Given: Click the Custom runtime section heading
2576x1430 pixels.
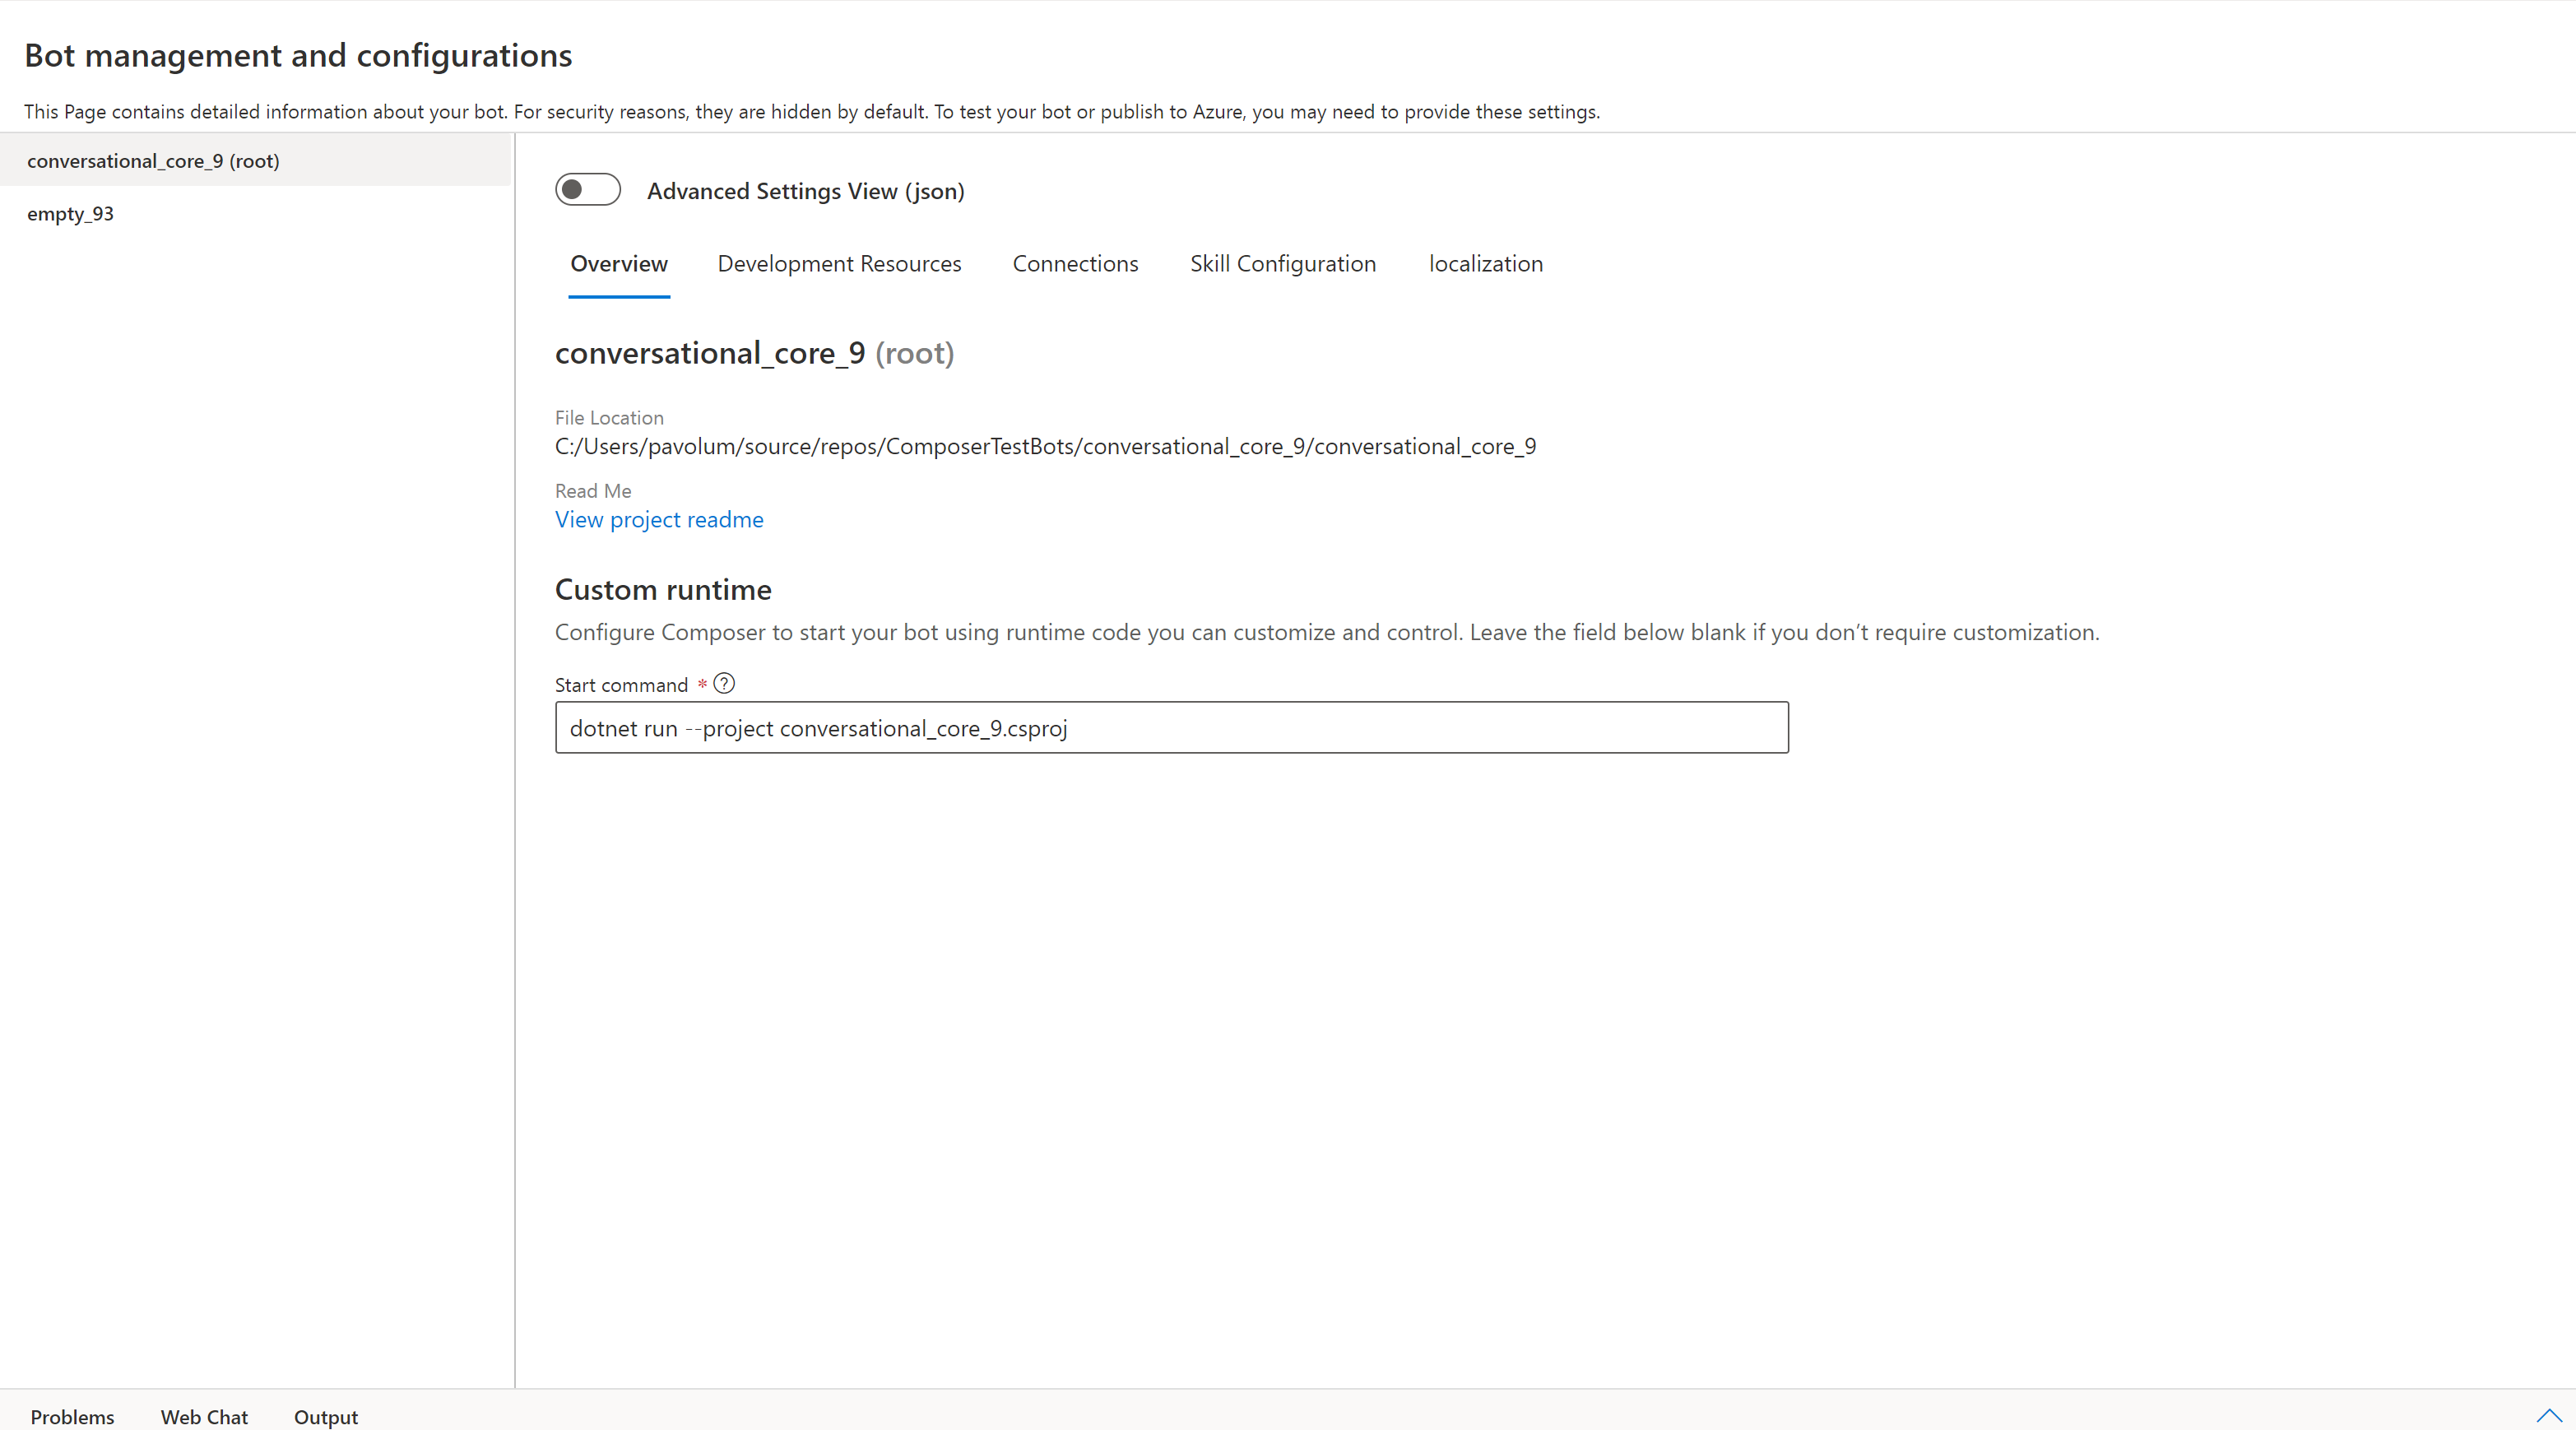Looking at the screenshot, I should (663, 590).
